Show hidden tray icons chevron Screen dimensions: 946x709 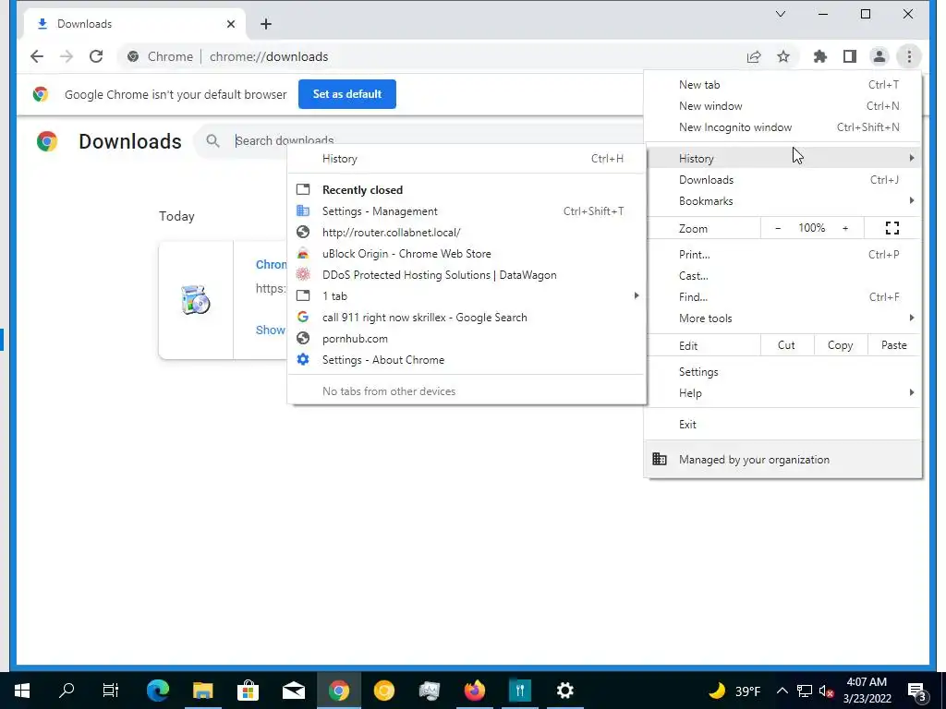click(x=782, y=691)
